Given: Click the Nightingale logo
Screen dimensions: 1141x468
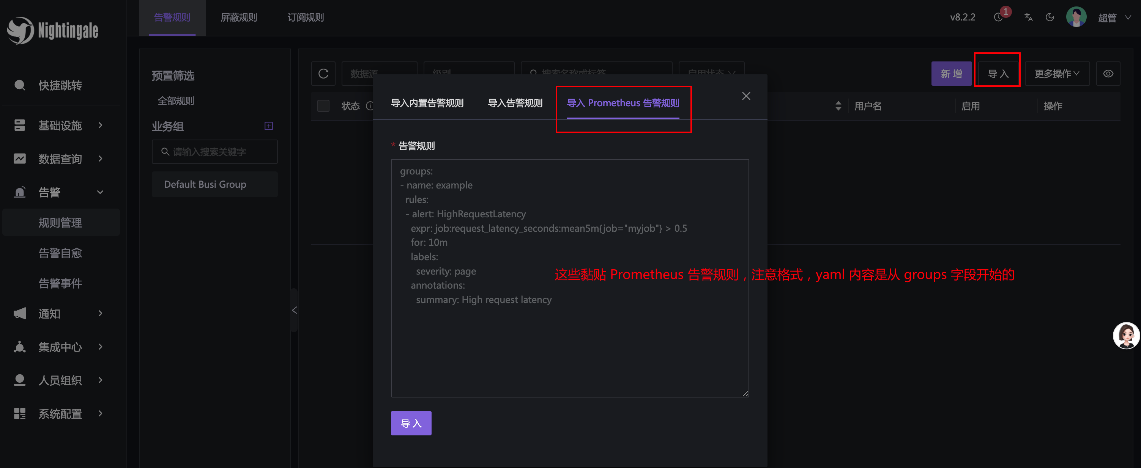Looking at the screenshot, I should coord(53,31).
